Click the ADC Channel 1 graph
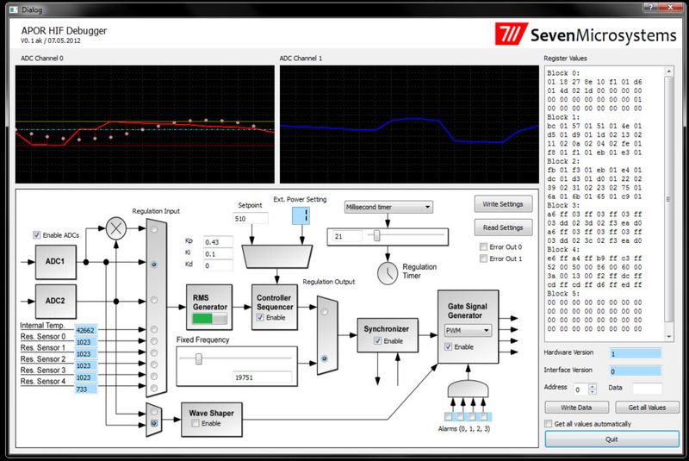Viewport: 689px width, 461px height. coord(409,124)
